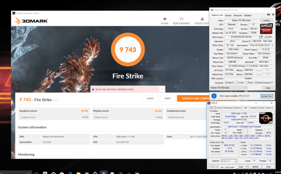Click VALIDATE AND COMPARE in 3DMark
Viewport: 281px width, 174px height.
tap(193, 98)
